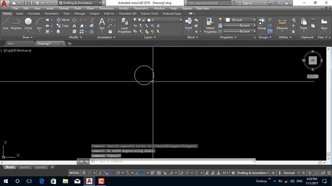Image resolution: width=332 pixels, height=186 pixels.
Task: Toggle ortho mode in status bar
Action: [112, 173]
